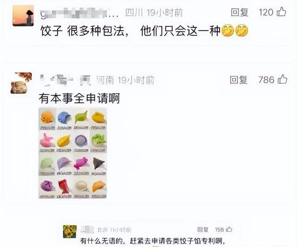Click the 158 like count
This screenshot has height=247, width=297.
pos(220,229)
